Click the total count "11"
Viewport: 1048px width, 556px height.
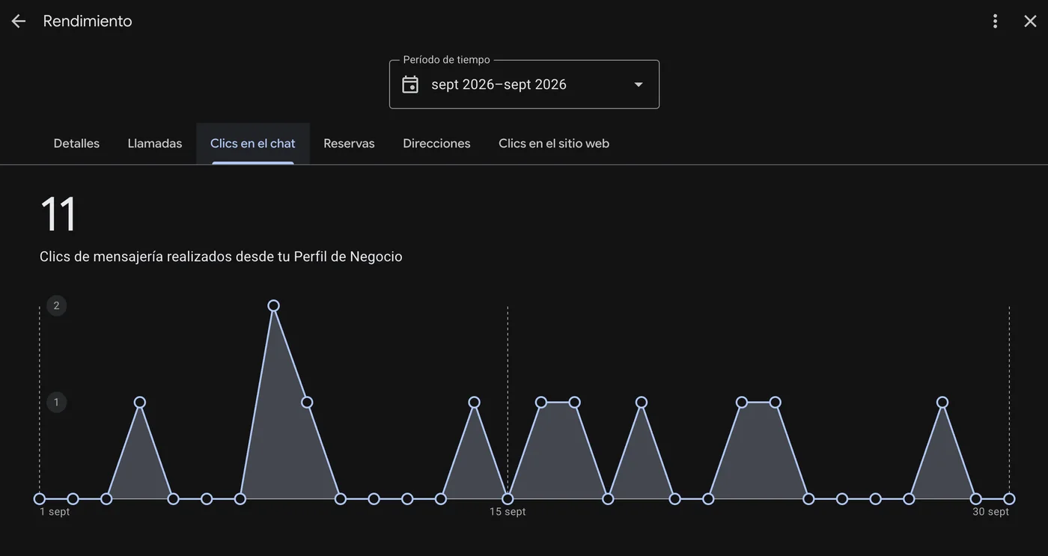coord(58,215)
